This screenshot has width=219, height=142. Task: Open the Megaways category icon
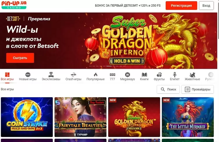point(127,74)
